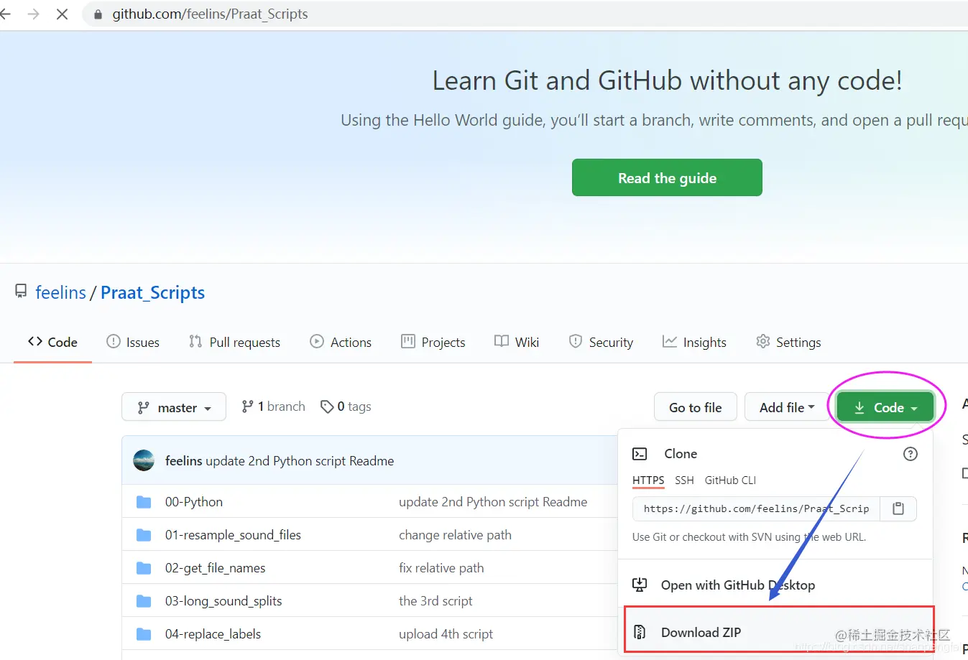The height and width of the screenshot is (660, 968).
Task: Click the feelins avatar in commit row
Action: pyautogui.click(x=144, y=460)
